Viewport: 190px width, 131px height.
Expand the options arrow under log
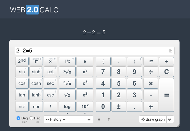coord(67,113)
